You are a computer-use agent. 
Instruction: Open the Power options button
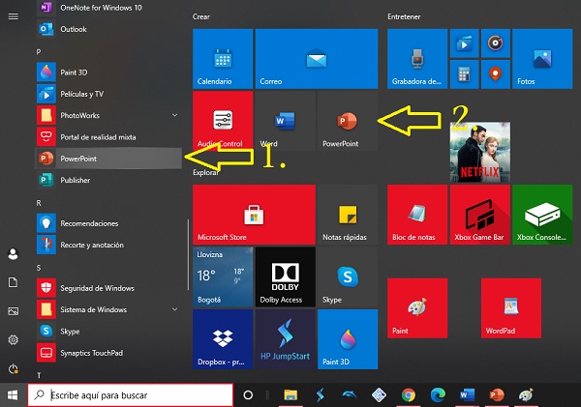[x=14, y=368]
